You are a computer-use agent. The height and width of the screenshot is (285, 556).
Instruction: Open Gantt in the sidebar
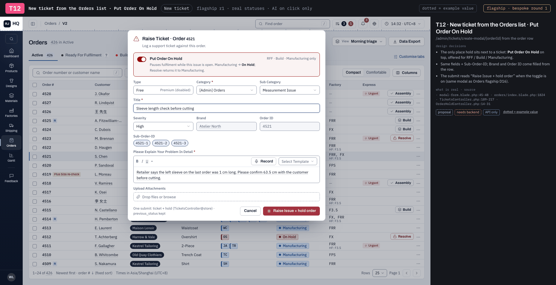[11, 157]
